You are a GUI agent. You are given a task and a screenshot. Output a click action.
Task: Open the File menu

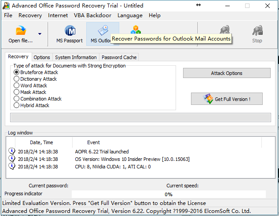[8, 15]
